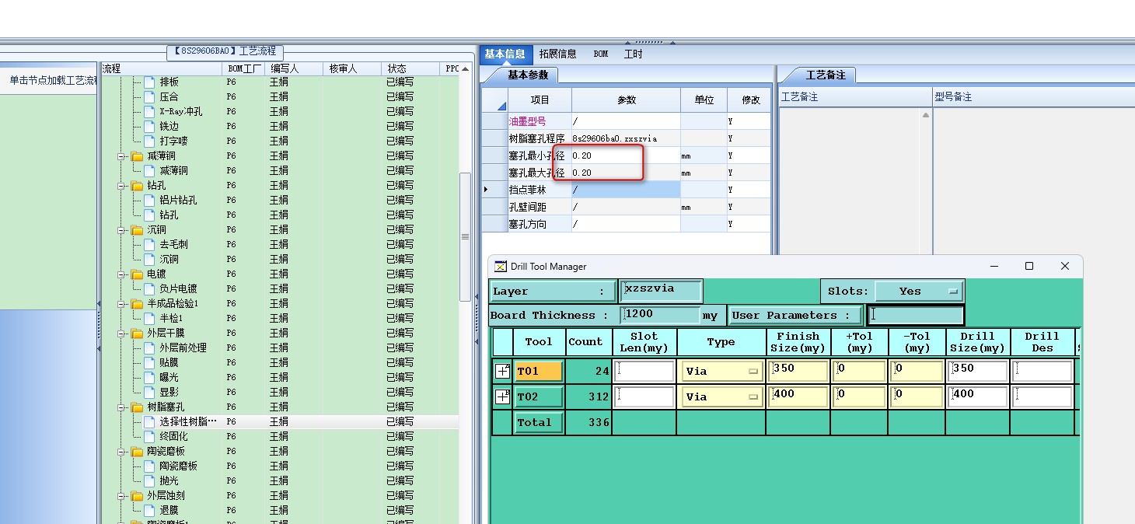This screenshot has width=1135, height=524.
Task: Click the T01 Finish Size field
Action: (x=798, y=372)
